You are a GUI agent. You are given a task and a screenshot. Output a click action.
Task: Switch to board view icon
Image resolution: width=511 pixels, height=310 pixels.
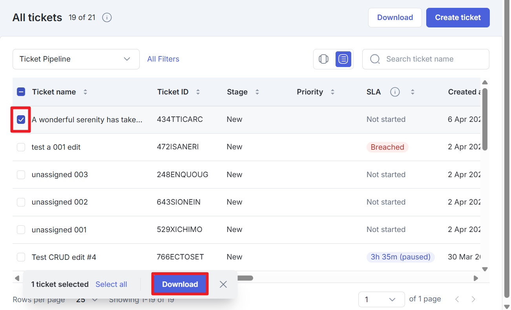(323, 59)
